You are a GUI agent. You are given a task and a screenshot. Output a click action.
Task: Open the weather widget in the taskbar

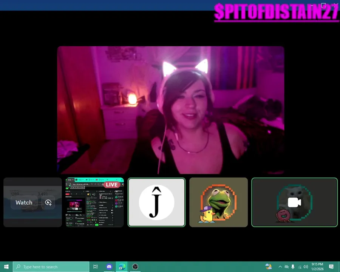pos(269,267)
